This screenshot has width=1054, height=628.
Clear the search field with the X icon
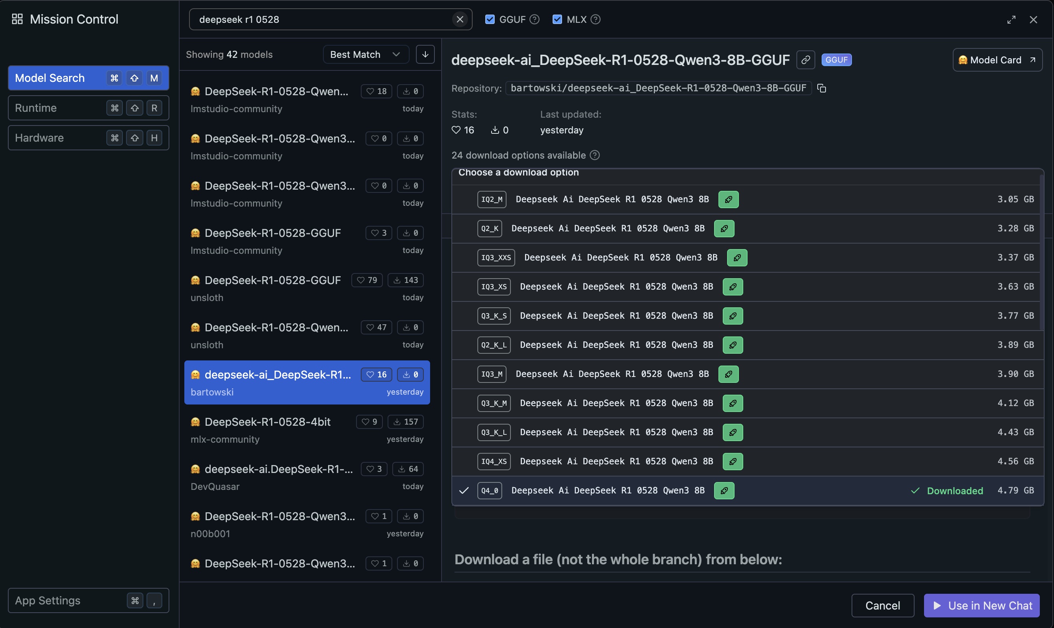point(460,19)
